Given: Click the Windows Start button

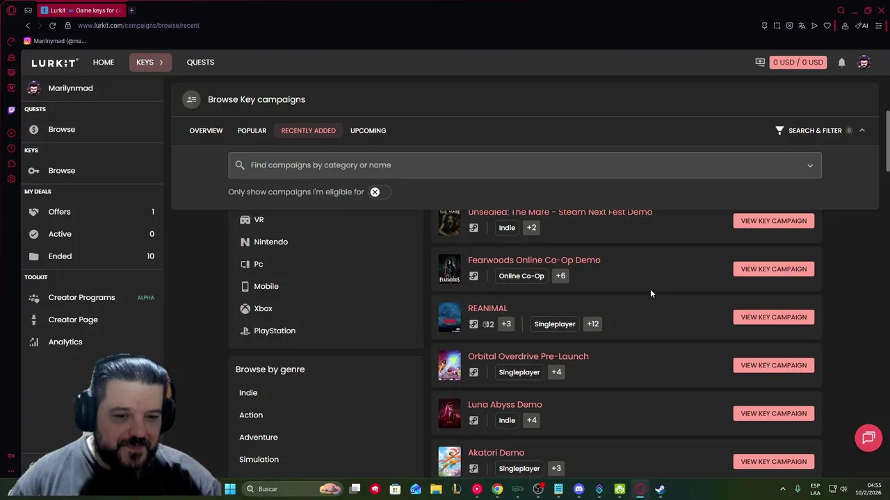Looking at the screenshot, I should tap(230, 489).
